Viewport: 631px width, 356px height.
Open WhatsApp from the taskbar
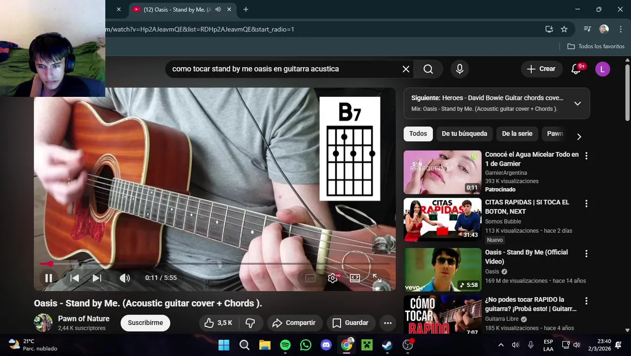[x=306, y=345]
